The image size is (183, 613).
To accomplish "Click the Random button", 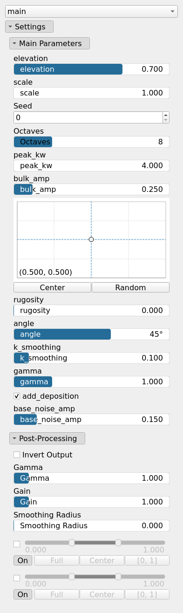I will click(x=130, y=287).
